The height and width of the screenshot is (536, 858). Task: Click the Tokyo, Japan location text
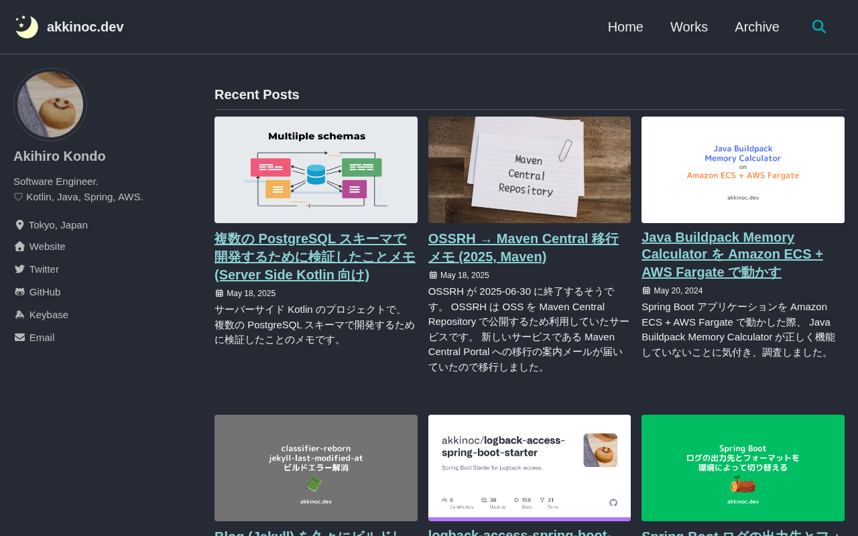pyautogui.click(x=58, y=225)
